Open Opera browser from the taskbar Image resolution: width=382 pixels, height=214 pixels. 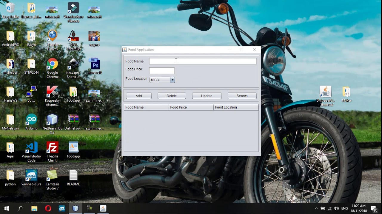click(x=48, y=208)
